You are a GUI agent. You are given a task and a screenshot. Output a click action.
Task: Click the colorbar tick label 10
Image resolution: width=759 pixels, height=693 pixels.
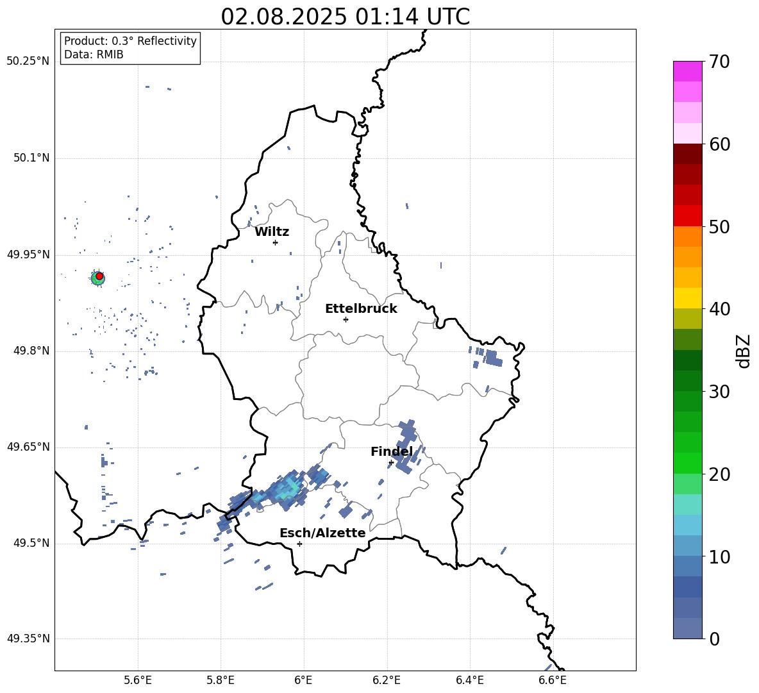719,557
